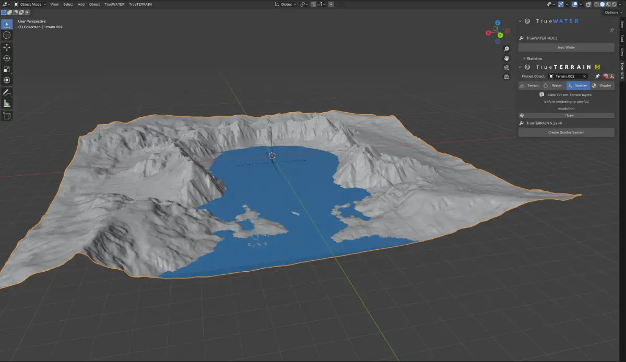Viewport: 626px width, 362px height.
Task: Select the 3D Cursor tool
Action: [7, 35]
